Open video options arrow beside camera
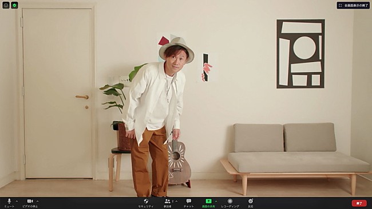This screenshot has width=372, height=209. pos(37,202)
